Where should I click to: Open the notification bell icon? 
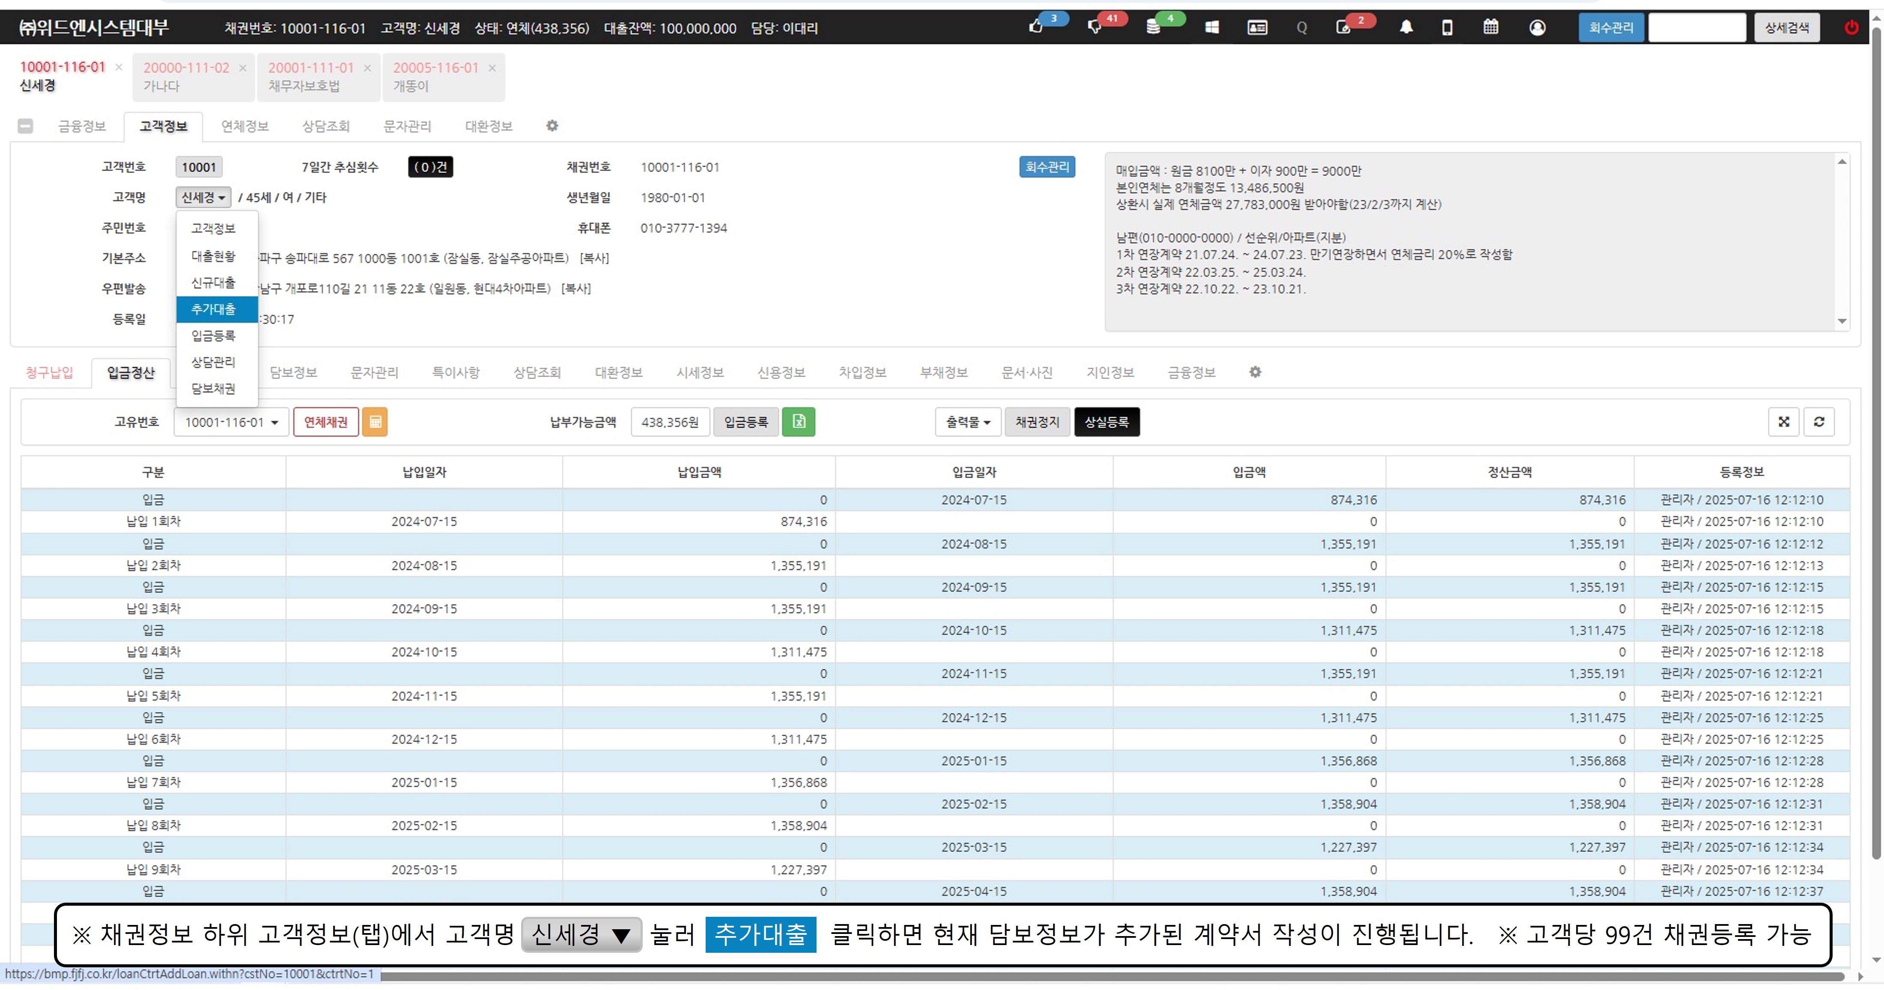click(x=1406, y=27)
